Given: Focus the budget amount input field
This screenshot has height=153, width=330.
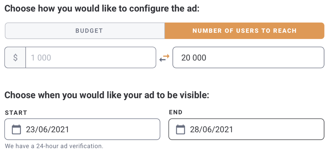Looking at the screenshot, I should tap(90, 57).
